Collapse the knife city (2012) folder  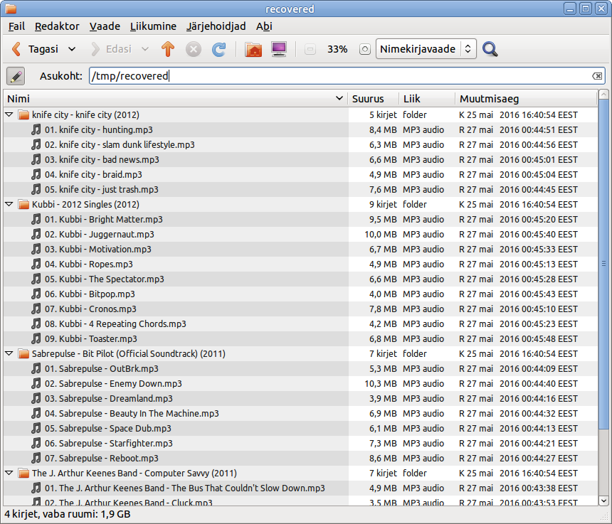click(9, 114)
